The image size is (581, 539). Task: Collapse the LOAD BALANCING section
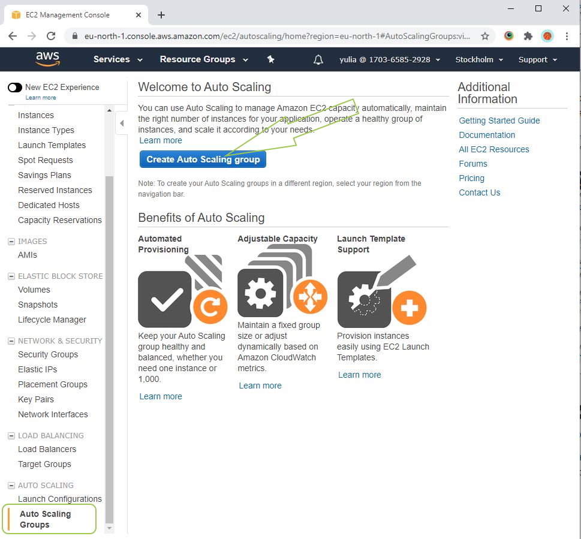tap(11, 436)
